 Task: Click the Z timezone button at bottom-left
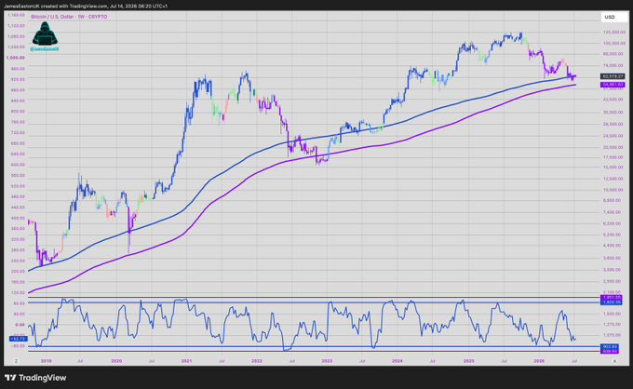[16, 361]
